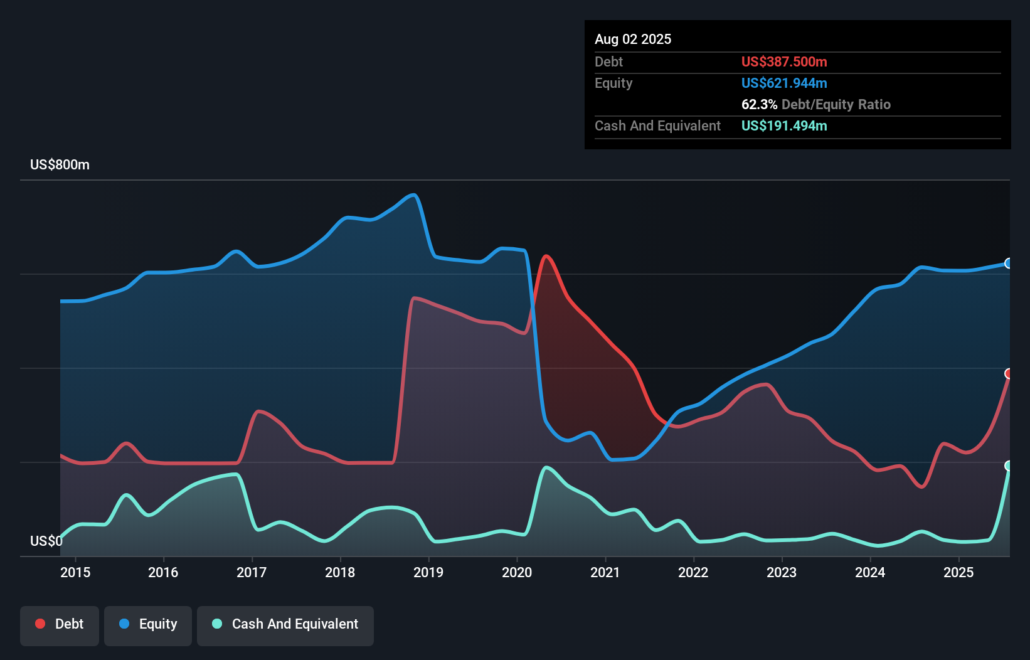Viewport: 1030px width, 660px height.
Task: Select the teal Cash And Equivalent legend dot
Action: coord(216,624)
